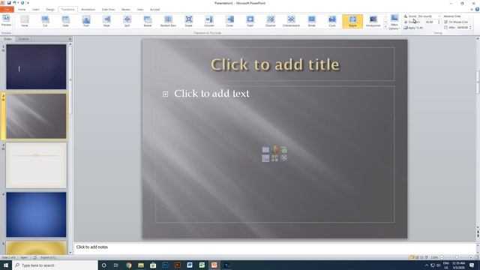Click the 'Click to add notes' area
Image resolution: width=480 pixels, height=270 pixels.
click(x=274, y=247)
